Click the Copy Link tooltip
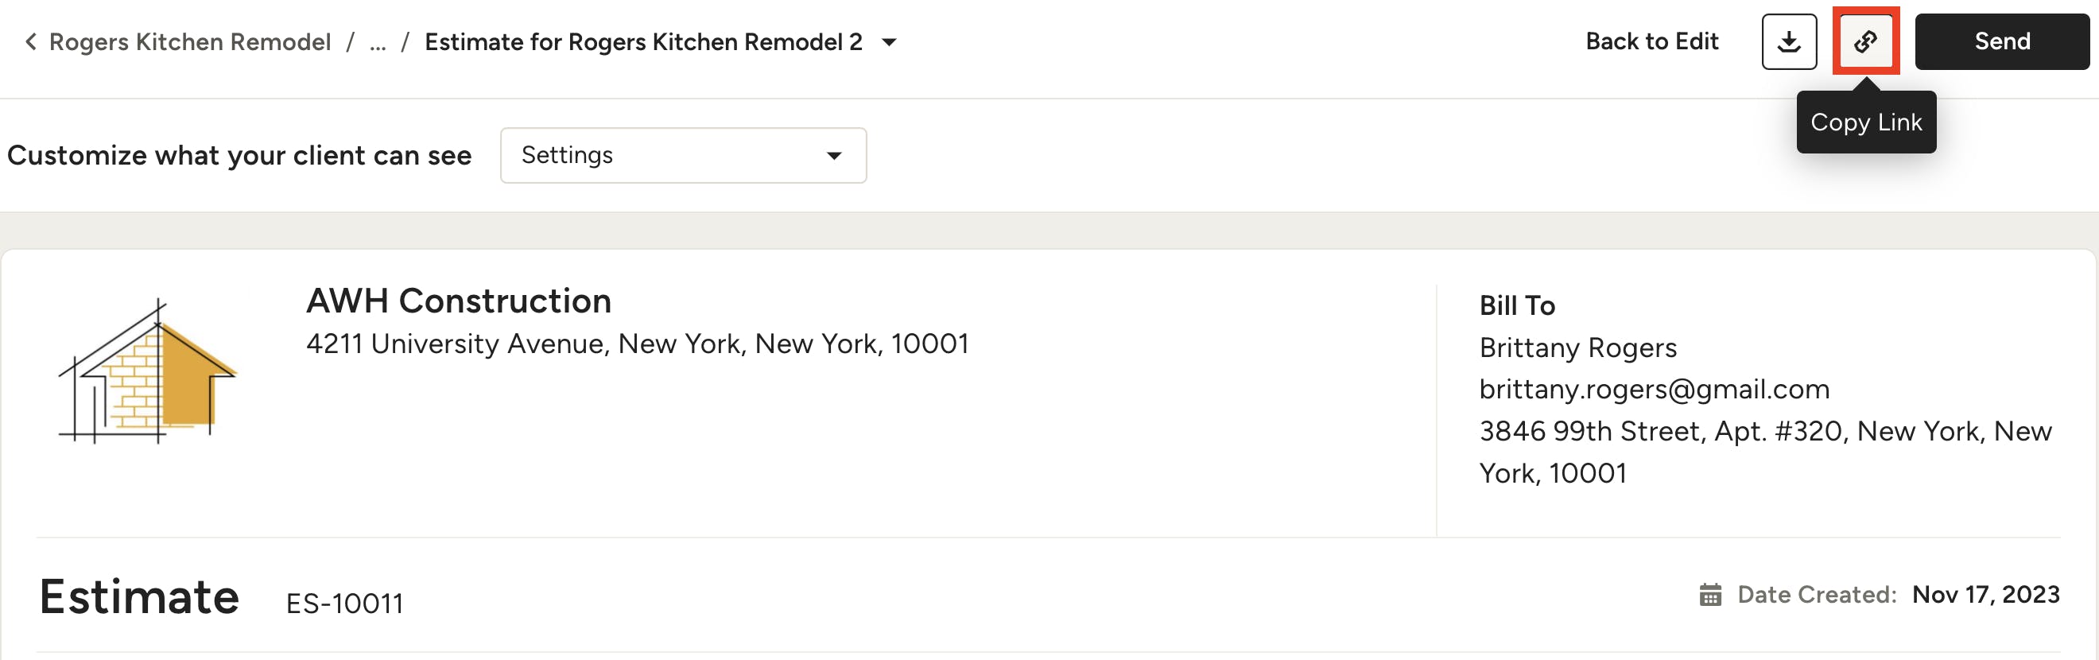Viewport: 2099px width, 660px height. click(1865, 122)
